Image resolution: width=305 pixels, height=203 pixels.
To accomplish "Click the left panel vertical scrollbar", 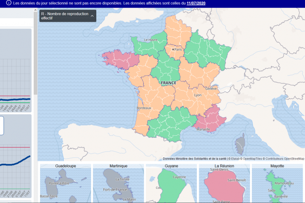I will coord(35,59).
